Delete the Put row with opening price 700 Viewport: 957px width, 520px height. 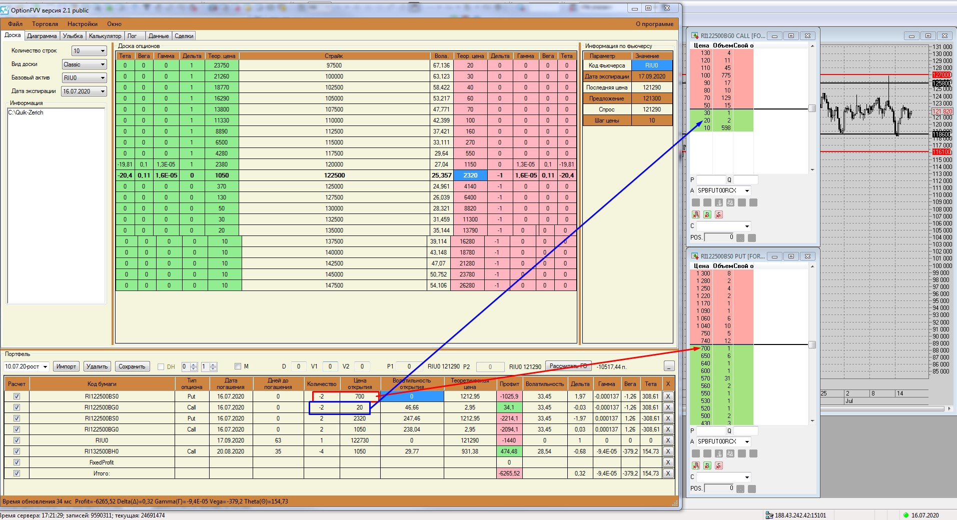tap(668, 396)
